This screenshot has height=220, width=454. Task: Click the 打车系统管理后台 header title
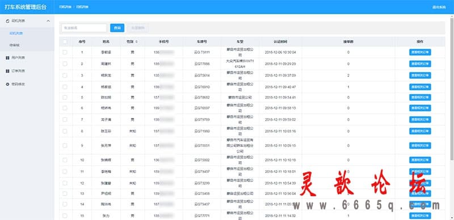pyautogui.click(x=26, y=7)
